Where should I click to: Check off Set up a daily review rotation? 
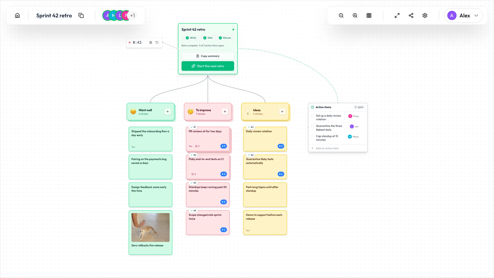point(312,116)
